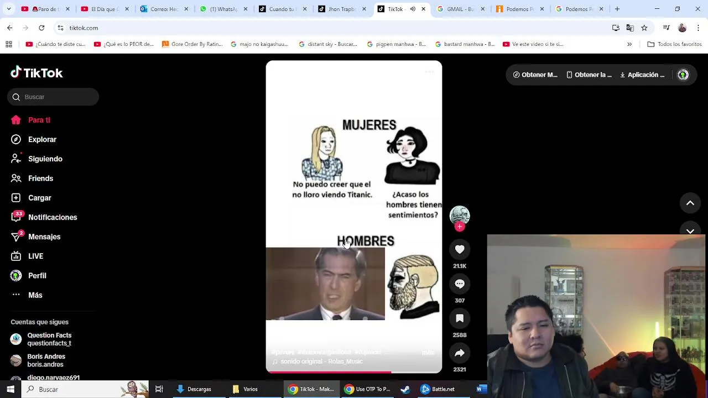Open the Chrome three-dot menu
This screenshot has width=708, height=398.
[699, 28]
